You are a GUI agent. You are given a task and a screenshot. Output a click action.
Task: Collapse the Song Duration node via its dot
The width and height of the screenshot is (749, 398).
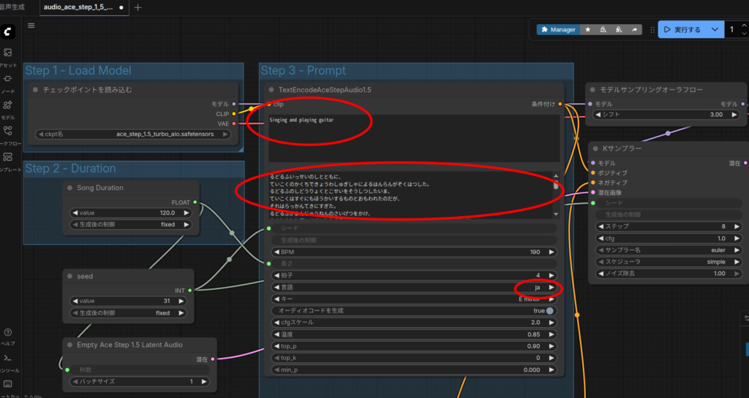70,188
